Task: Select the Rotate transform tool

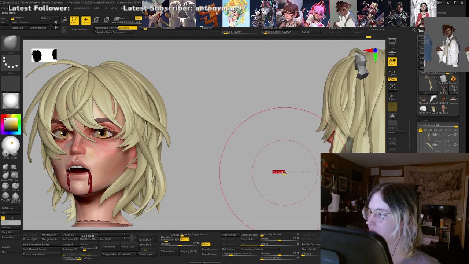Action: coord(117,20)
